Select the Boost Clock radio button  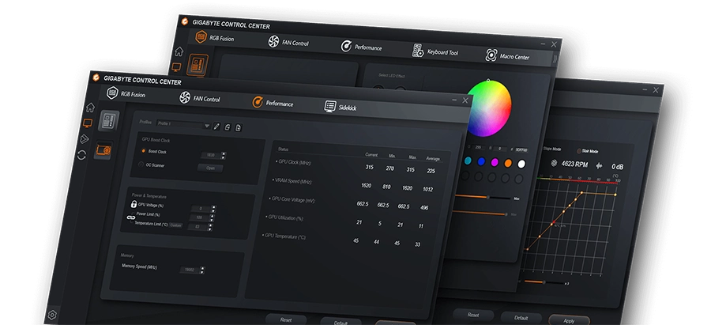pos(143,150)
